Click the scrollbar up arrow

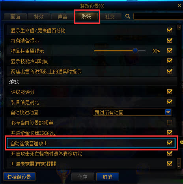coord(179,27)
